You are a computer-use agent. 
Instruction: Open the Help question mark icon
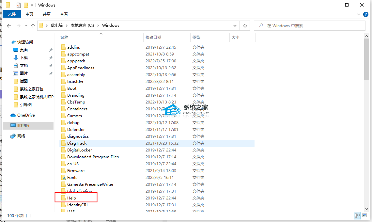pos(366,14)
